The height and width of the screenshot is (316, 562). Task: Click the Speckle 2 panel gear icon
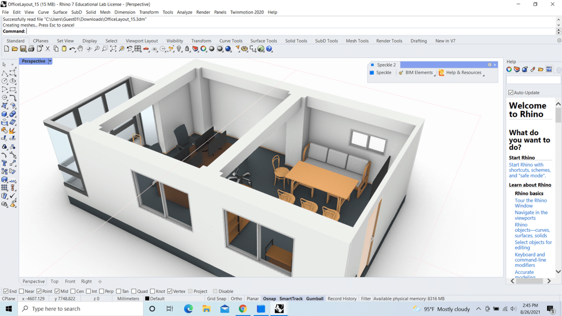click(490, 65)
